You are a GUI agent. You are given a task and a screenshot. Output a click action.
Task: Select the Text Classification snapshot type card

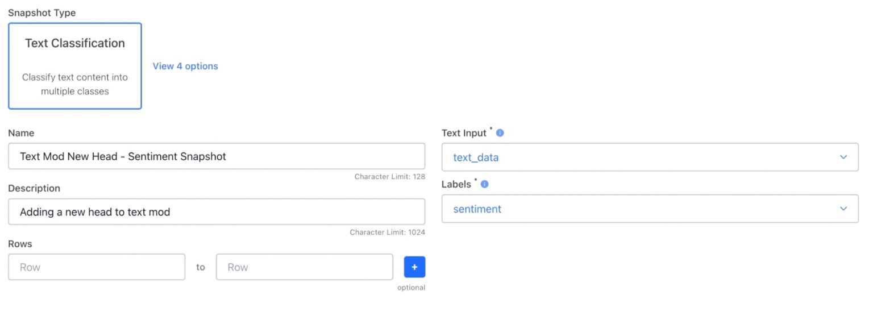coord(74,65)
